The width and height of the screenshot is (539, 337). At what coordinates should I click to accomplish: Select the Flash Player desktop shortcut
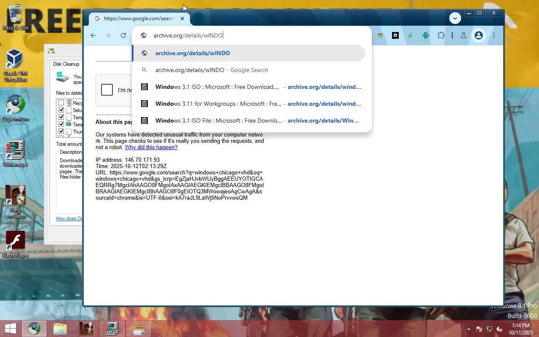16,244
